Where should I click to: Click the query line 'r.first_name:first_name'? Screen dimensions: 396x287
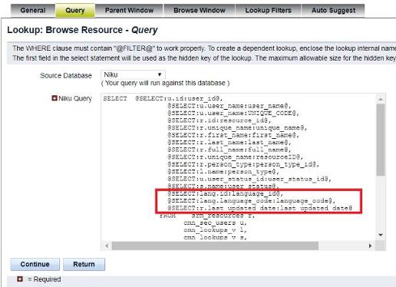pyautogui.click(x=233, y=135)
